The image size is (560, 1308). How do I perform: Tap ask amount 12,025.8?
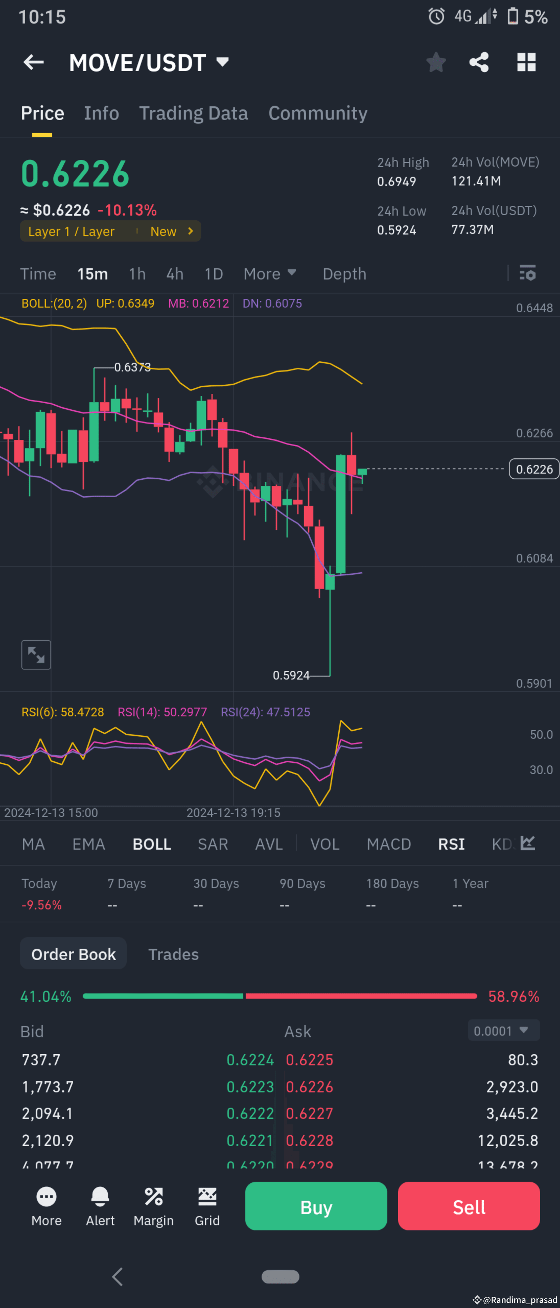click(508, 1140)
